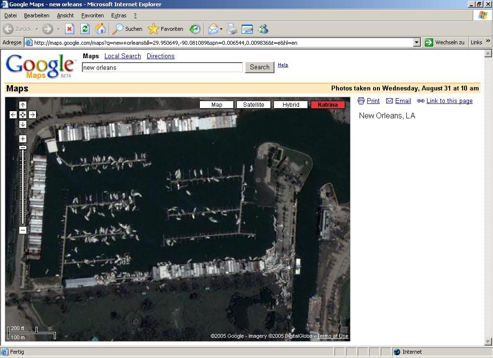The width and height of the screenshot is (493, 358).
Task: Click the Refresh page icon
Action: tap(85, 29)
